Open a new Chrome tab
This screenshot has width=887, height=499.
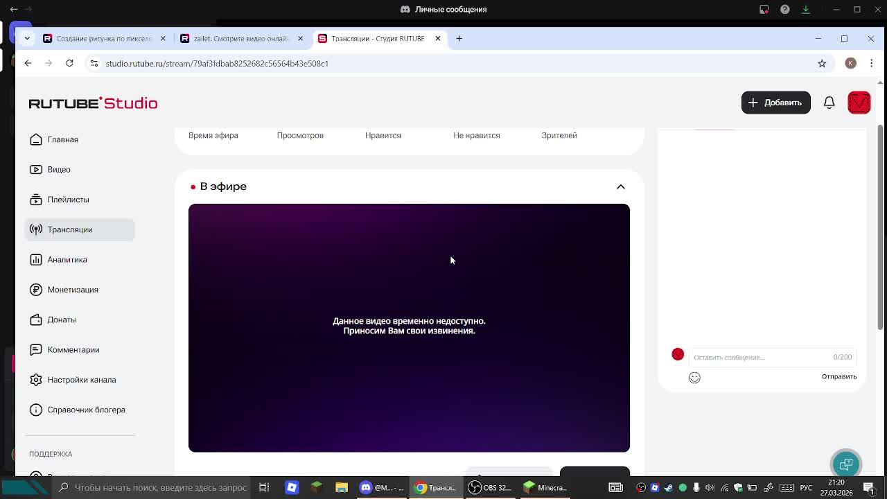[459, 38]
